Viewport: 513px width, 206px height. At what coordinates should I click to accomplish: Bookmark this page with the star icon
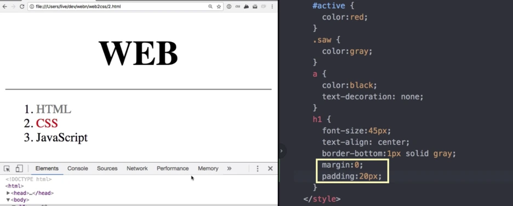219,7
